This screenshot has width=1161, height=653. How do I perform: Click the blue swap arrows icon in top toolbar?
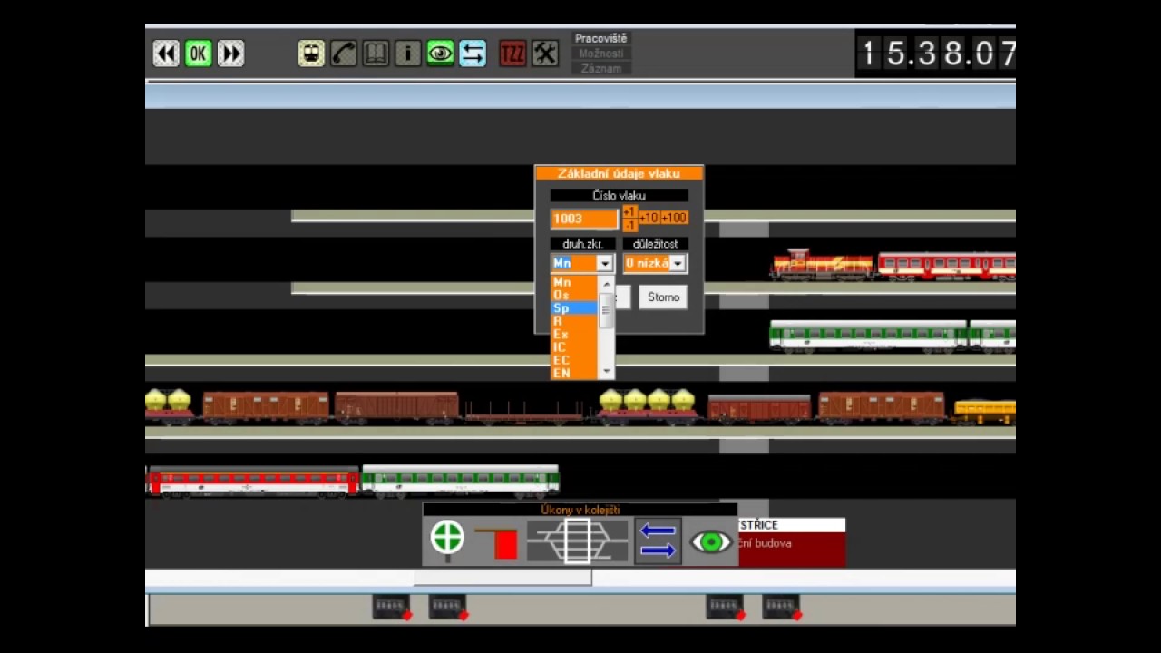[x=473, y=54]
